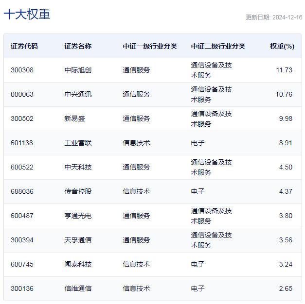Click weight value 4.37

[x=286, y=191]
